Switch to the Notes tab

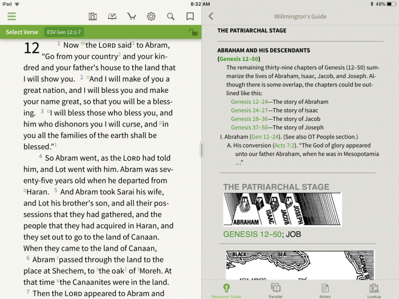click(325, 290)
